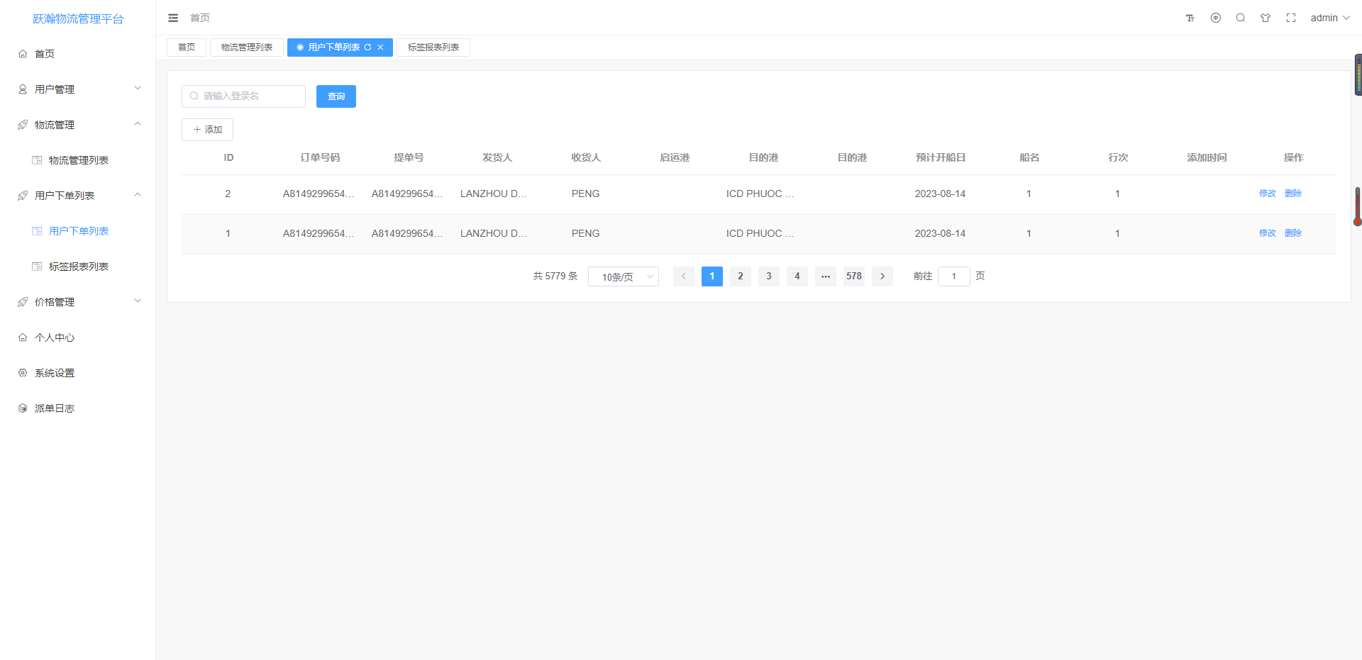
Task: Switch to the 首页 tab in tab bar
Action: [187, 47]
